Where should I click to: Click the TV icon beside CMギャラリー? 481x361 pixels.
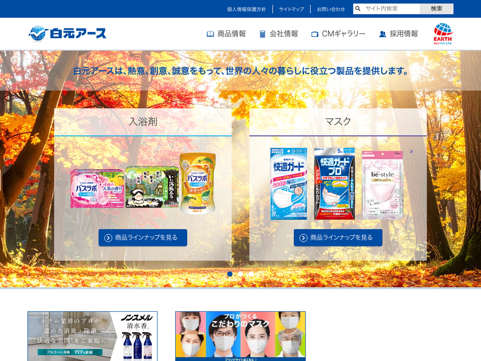point(315,34)
